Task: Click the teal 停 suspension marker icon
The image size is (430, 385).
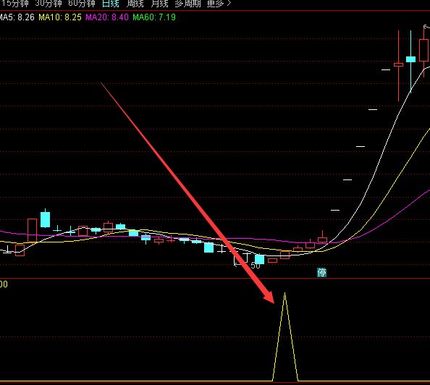Action: point(321,272)
